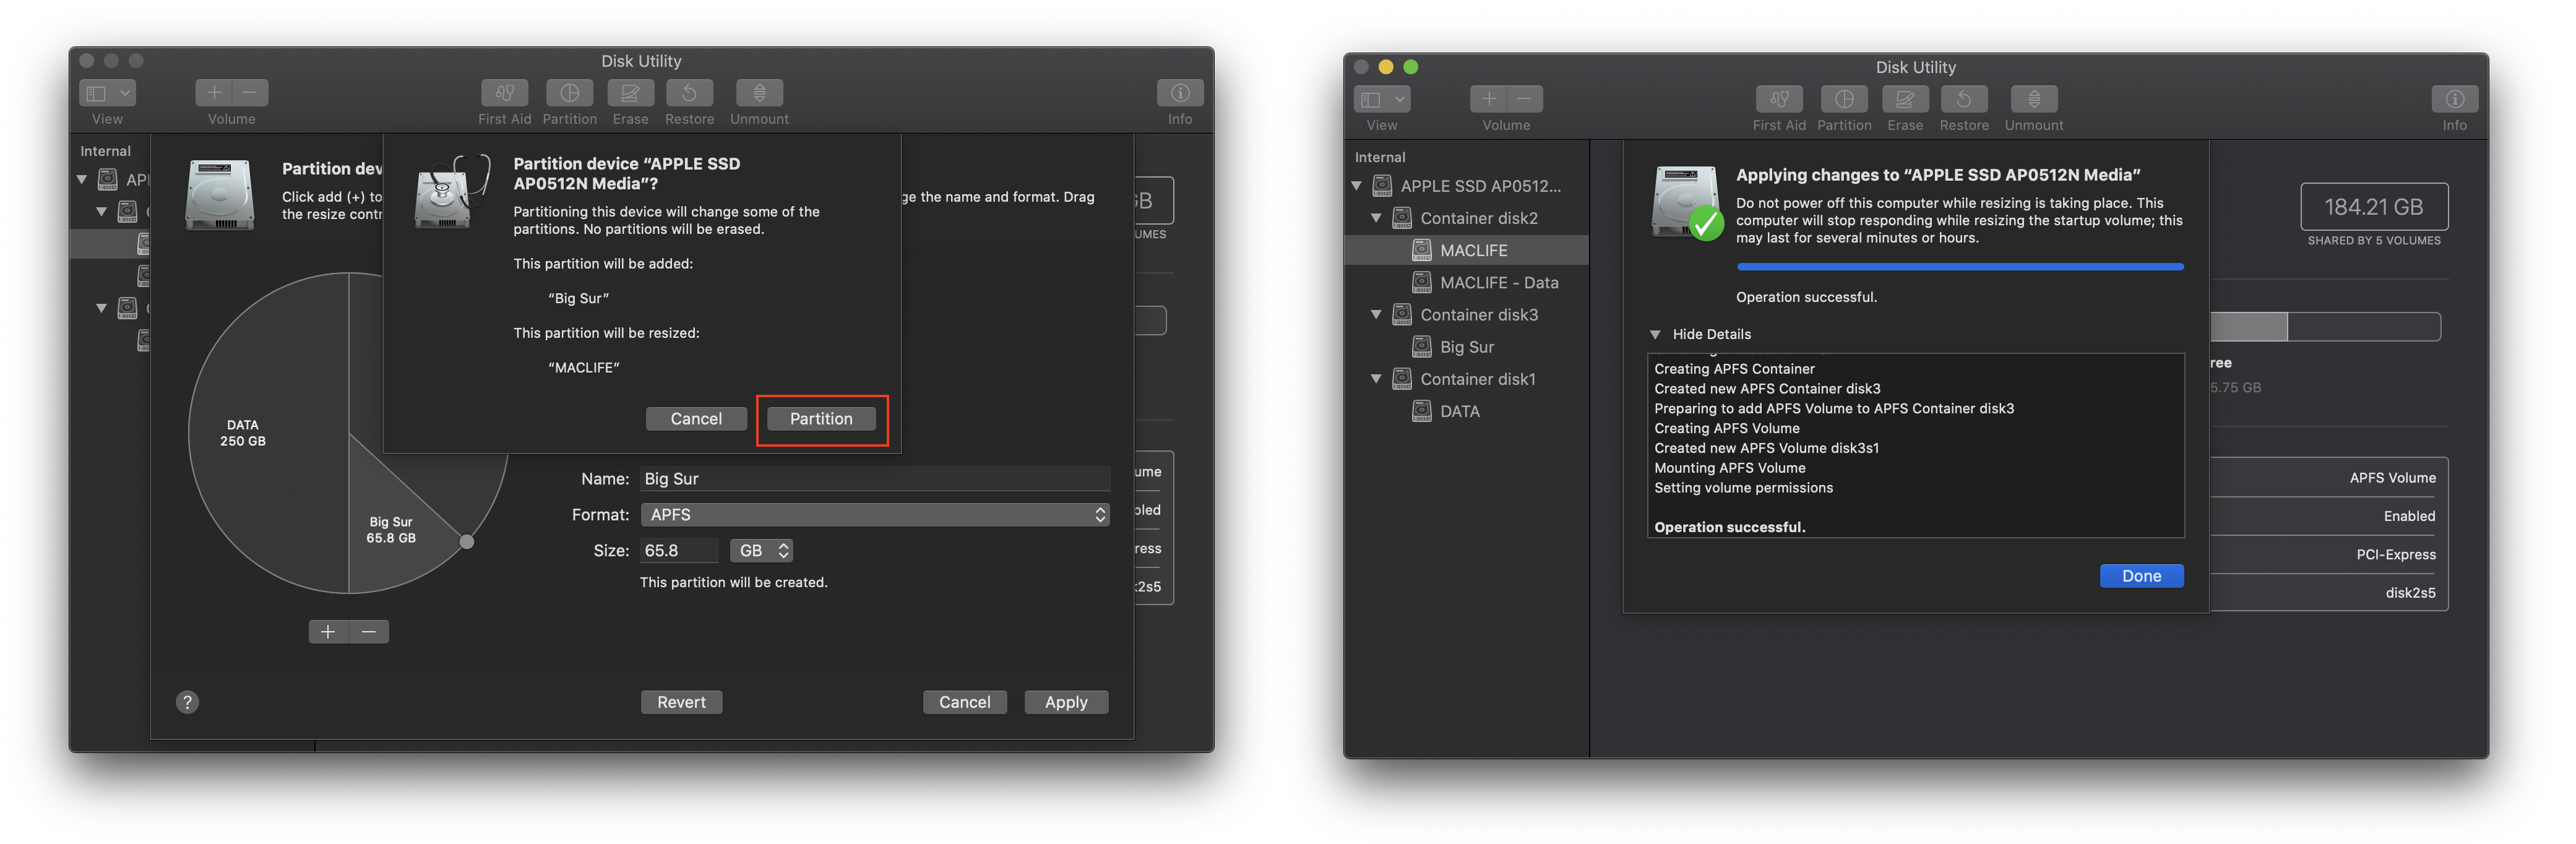Click Partition toolbar icon in right window
Screen dimensions: 2576x844
pos(1844,99)
